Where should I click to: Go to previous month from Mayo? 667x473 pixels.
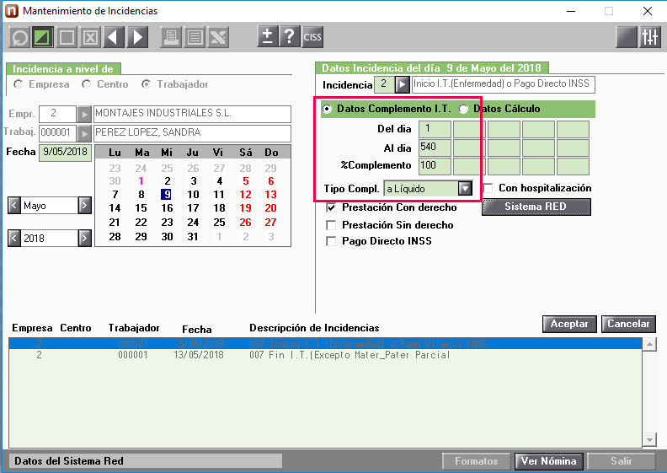coord(14,205)
